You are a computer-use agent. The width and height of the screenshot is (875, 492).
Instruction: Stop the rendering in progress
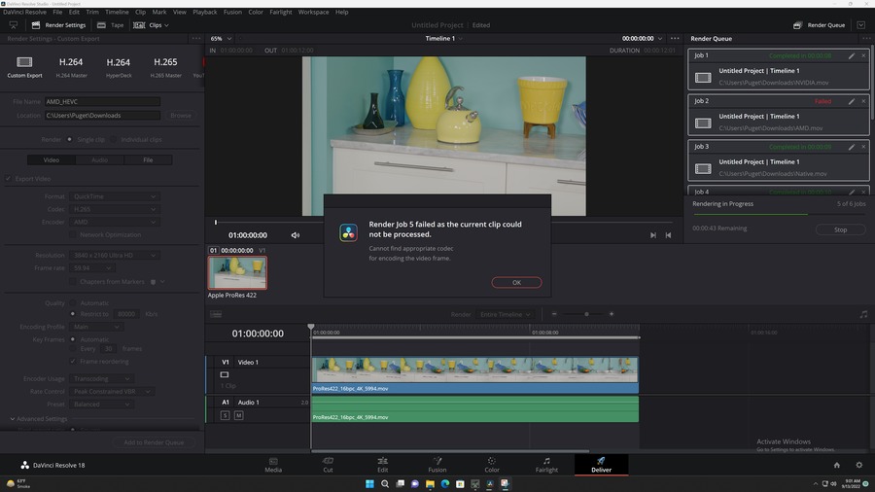[840, 229]
